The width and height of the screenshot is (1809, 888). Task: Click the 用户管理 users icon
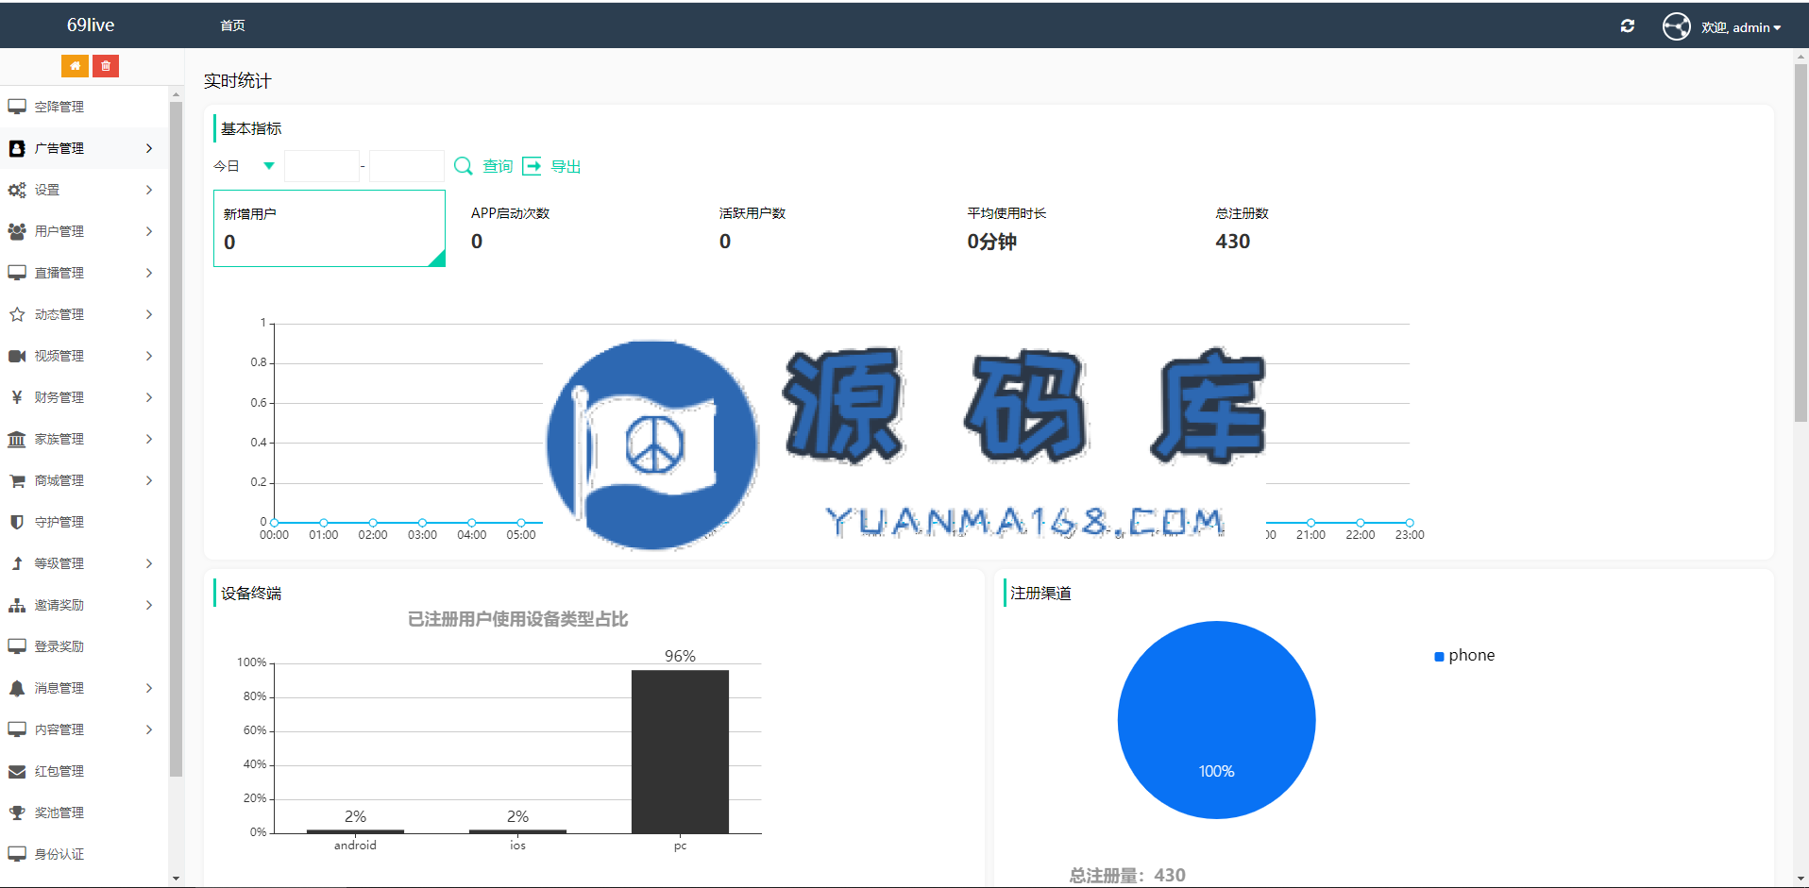click(17, 231)
